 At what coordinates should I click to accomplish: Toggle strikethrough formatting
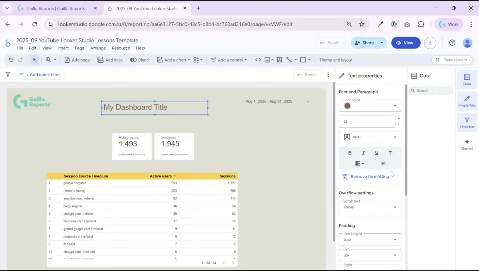pyautogui.click(x=390, y=153)
